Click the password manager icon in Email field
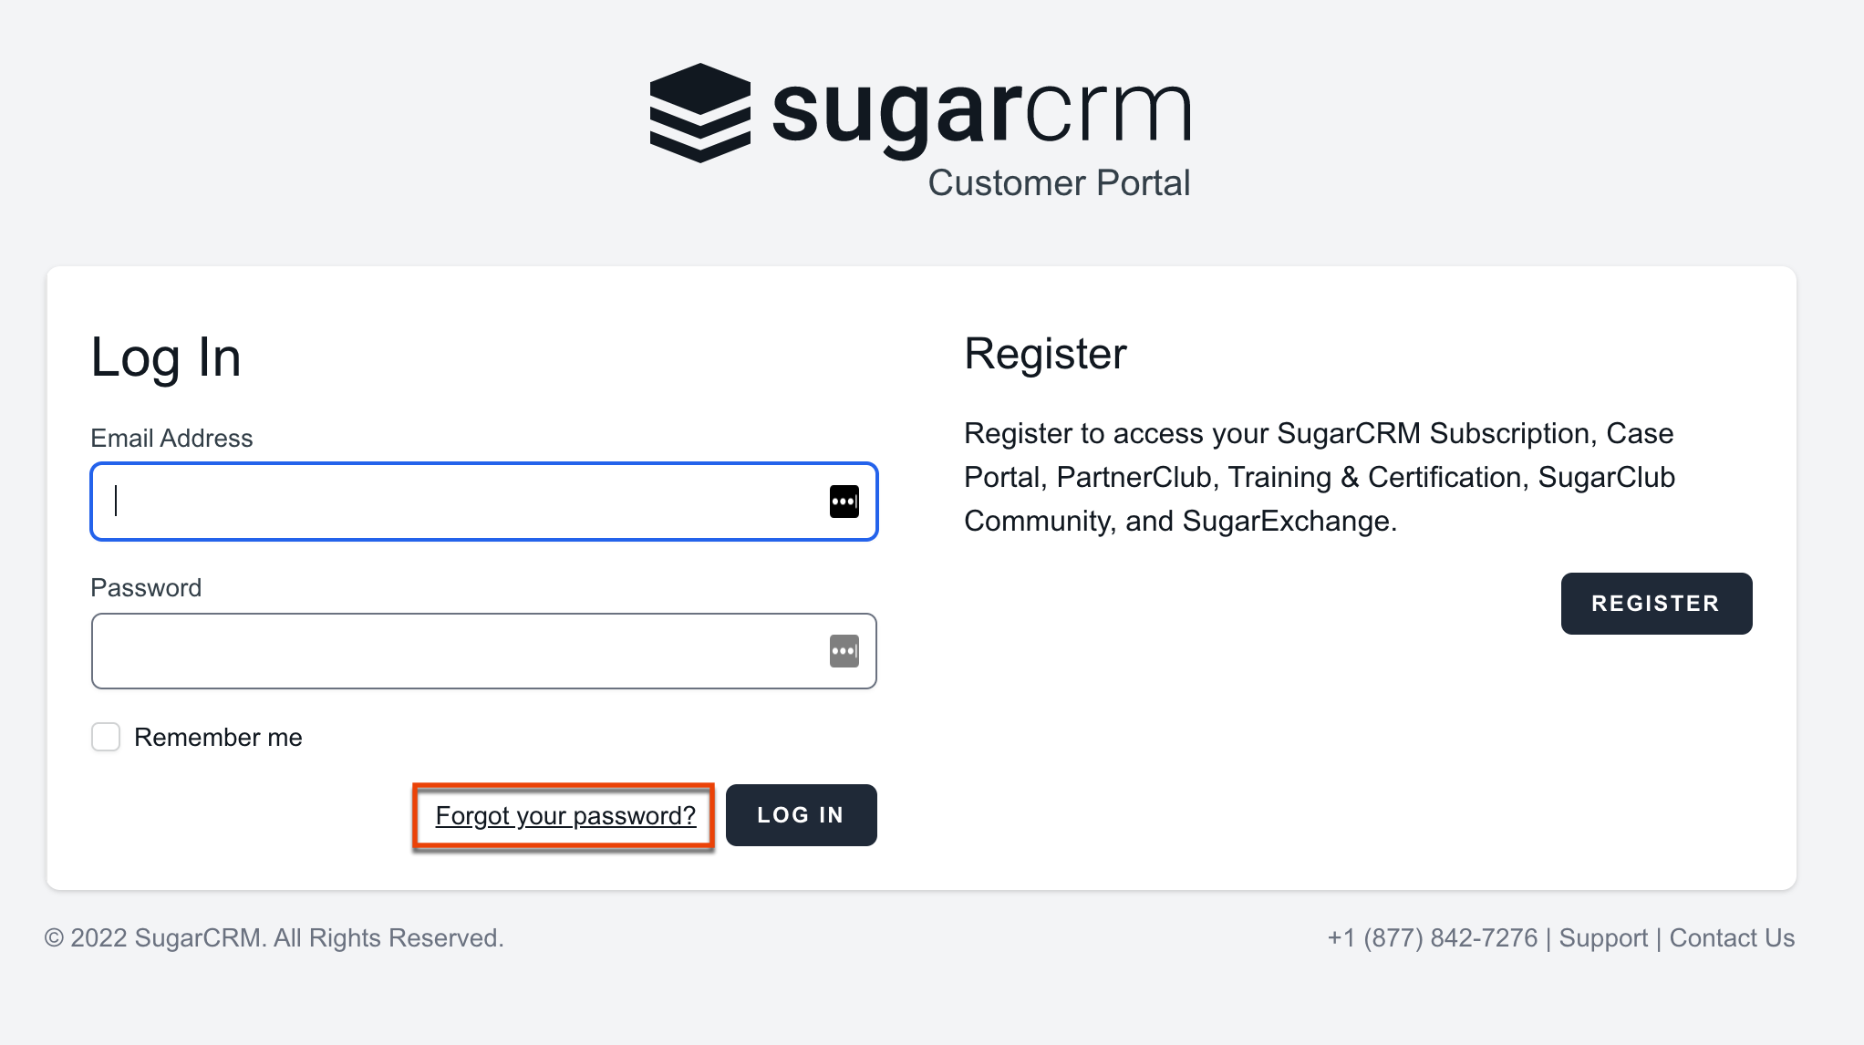Viewport: 1864px width, 1045px height. (844, 501)
